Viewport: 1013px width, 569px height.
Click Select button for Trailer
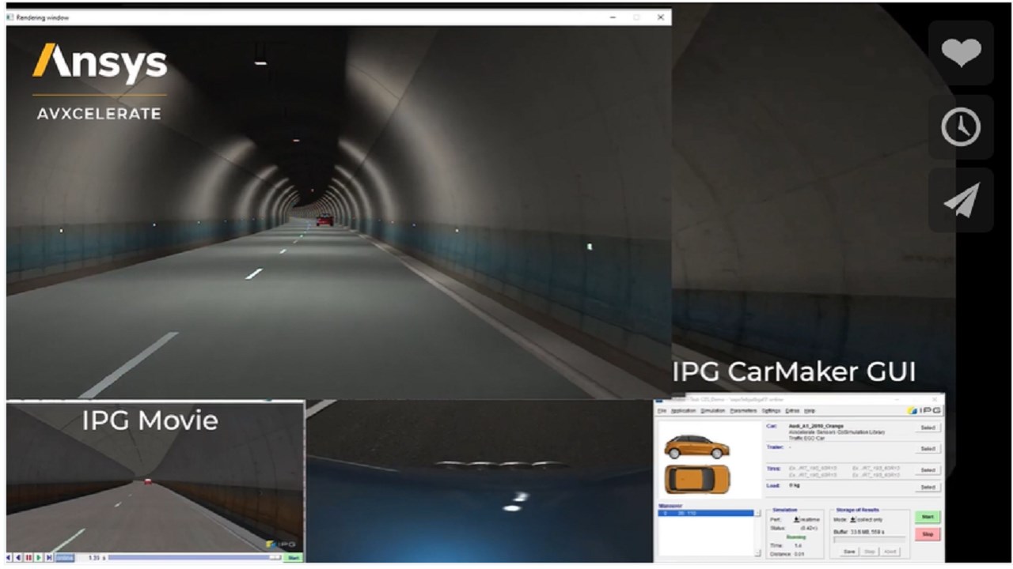(x=928, y=449)
